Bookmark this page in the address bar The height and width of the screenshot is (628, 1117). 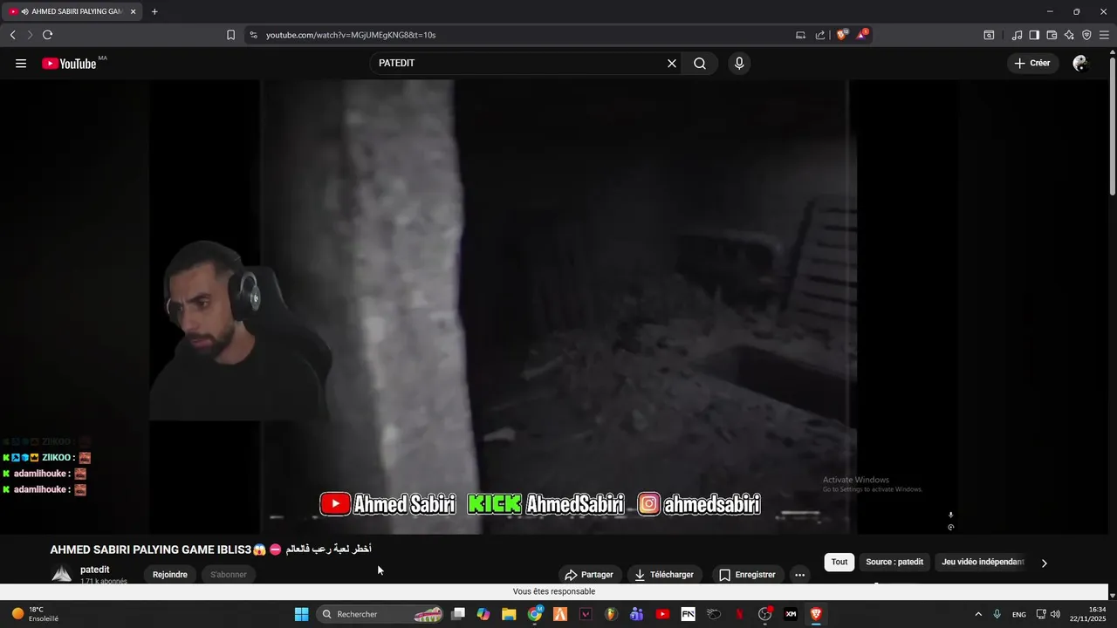point(230,35)
